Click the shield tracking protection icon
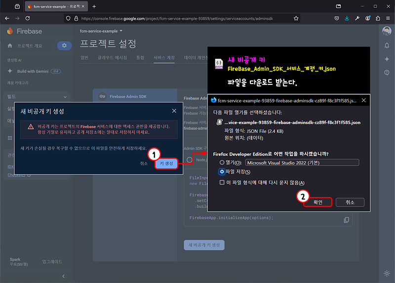 [x=68, y=18]
